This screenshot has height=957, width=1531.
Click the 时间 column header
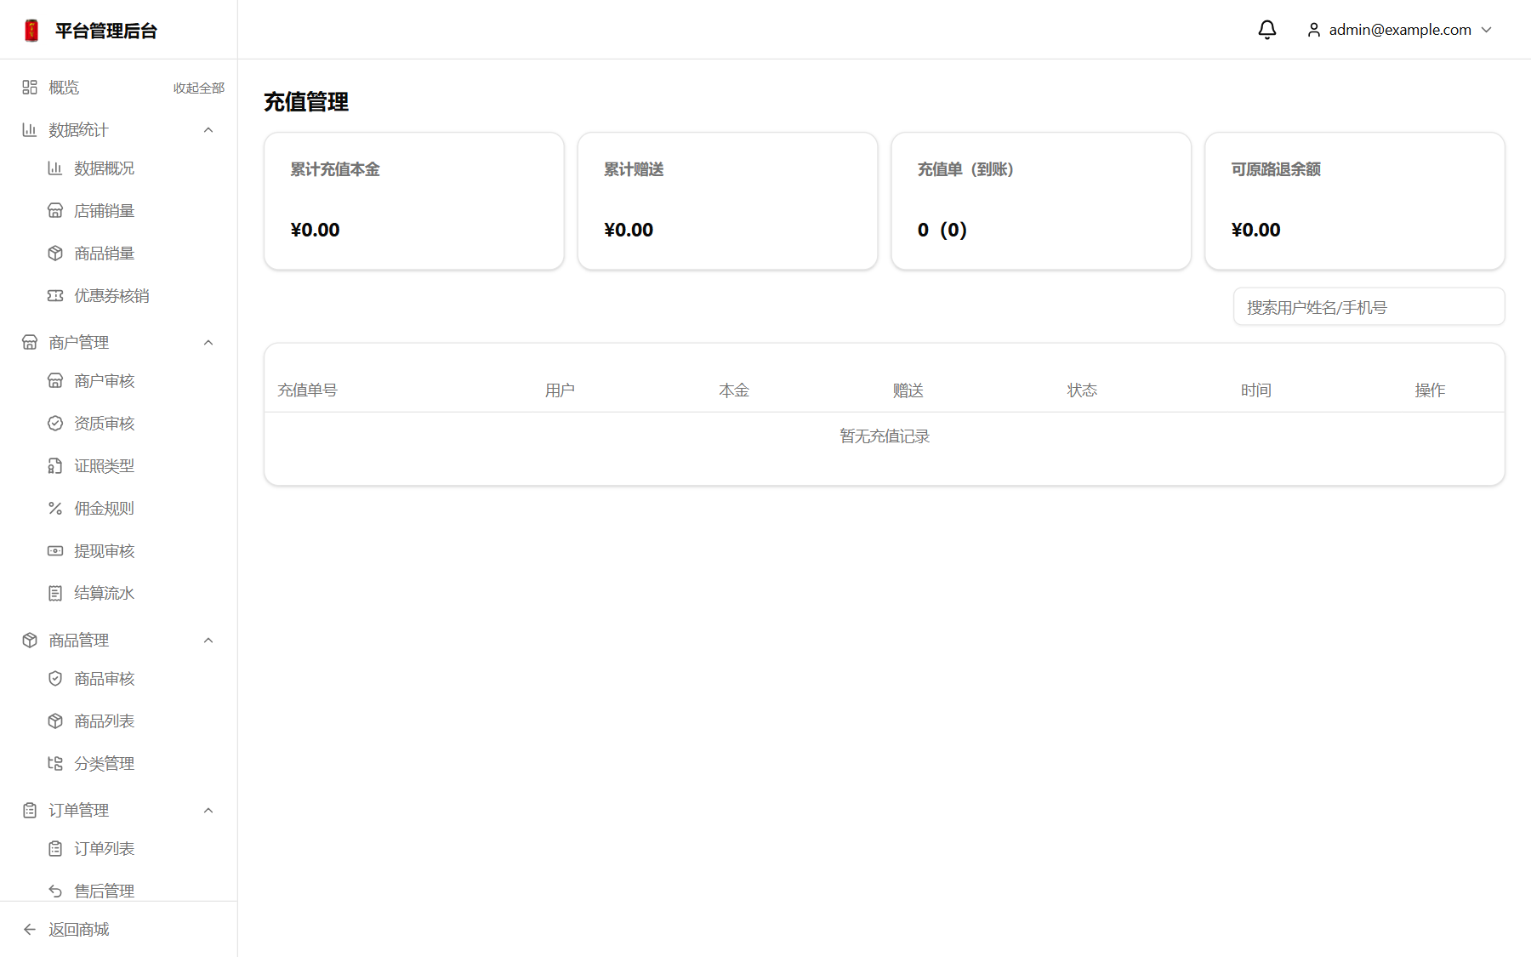click(1256, 390)
